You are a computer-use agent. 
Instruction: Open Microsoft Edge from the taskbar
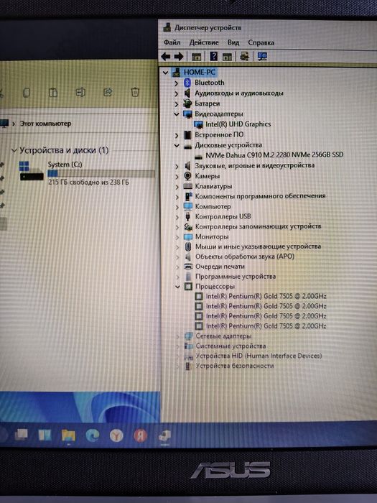click(93, 435)
